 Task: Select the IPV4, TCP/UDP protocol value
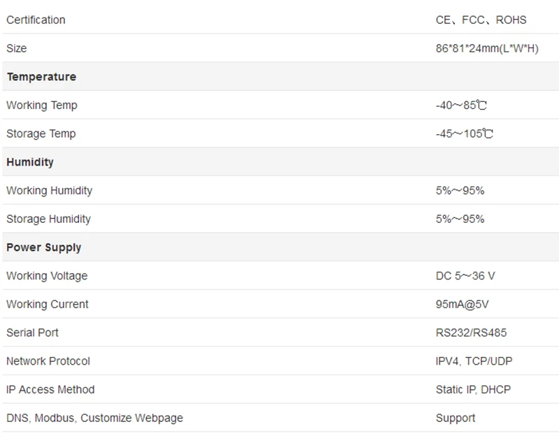[x=474, y=361]
